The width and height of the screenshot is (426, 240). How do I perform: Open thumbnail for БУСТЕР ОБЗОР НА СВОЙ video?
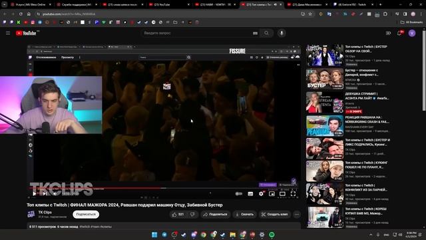325,55
